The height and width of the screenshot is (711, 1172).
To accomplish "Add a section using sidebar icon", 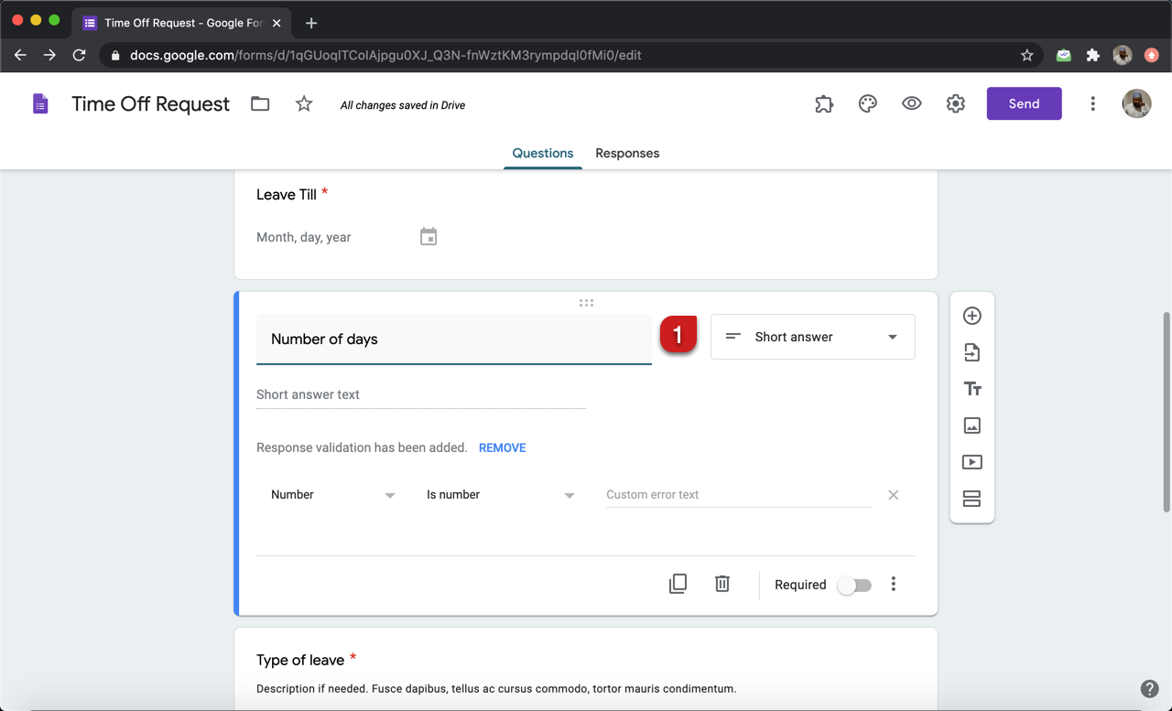I will pos(971,499).
